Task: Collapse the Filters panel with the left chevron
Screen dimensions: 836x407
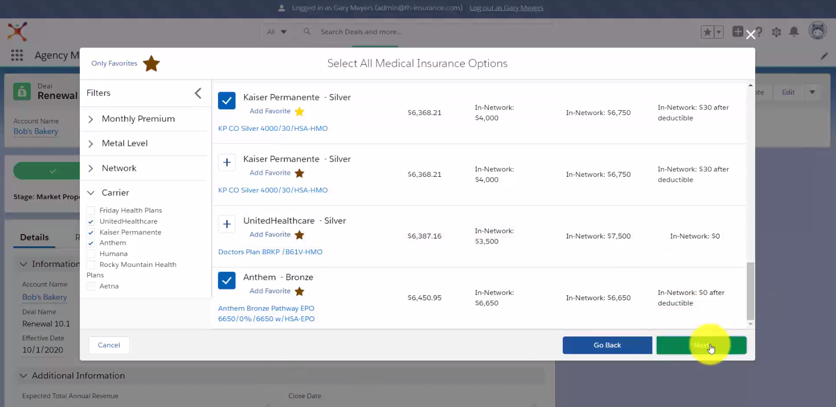Action: click(198, 93)
